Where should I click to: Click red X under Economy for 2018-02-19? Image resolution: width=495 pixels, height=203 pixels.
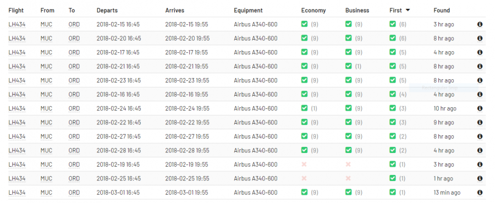(x=304, y=164)
